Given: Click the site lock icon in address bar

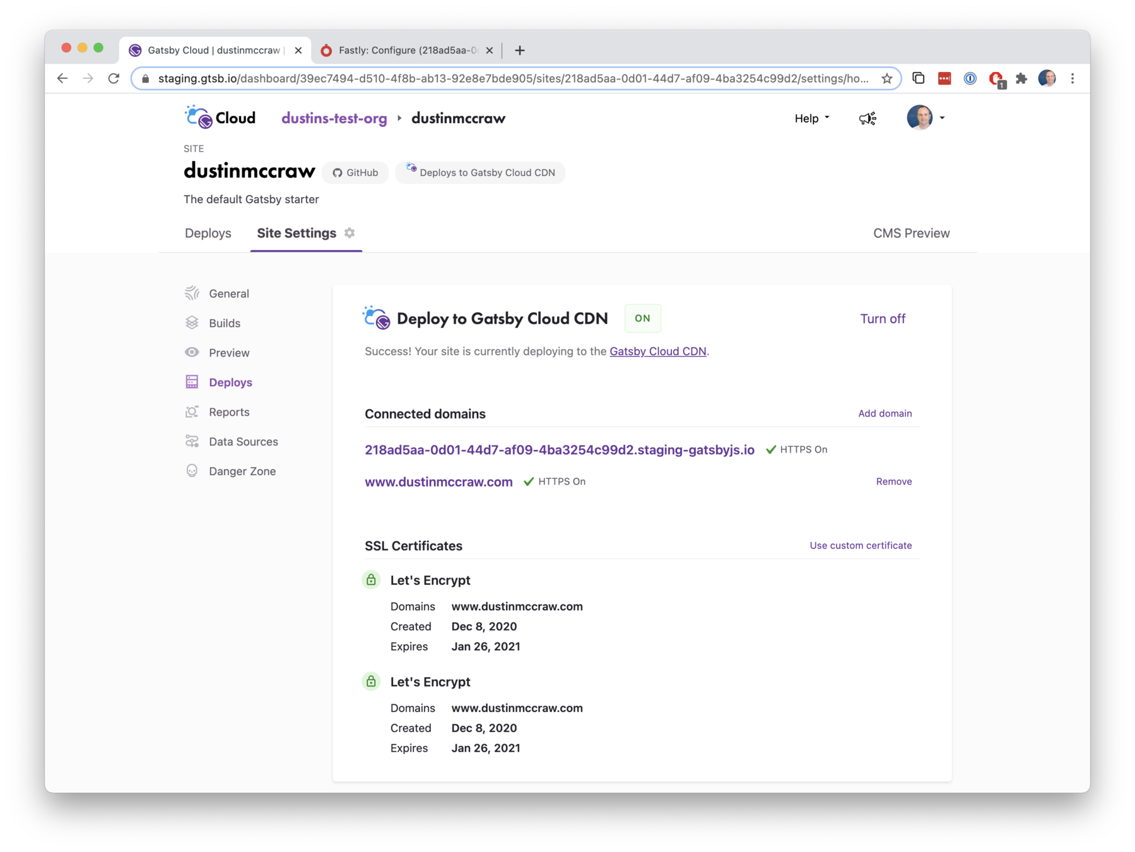Looking at the screenshot, I should [x=146, y=78].
